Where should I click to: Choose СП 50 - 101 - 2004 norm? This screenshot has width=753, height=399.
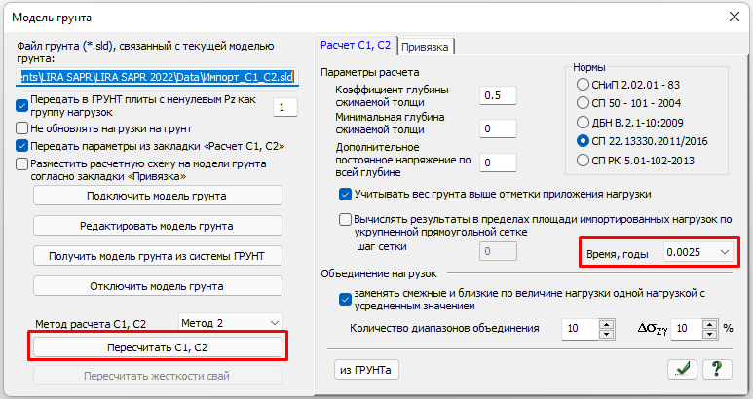pos(584,104)
